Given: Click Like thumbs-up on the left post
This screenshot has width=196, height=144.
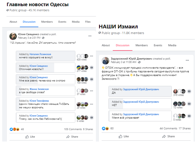Looking at the screenshot, I should (x=30, y=137).
